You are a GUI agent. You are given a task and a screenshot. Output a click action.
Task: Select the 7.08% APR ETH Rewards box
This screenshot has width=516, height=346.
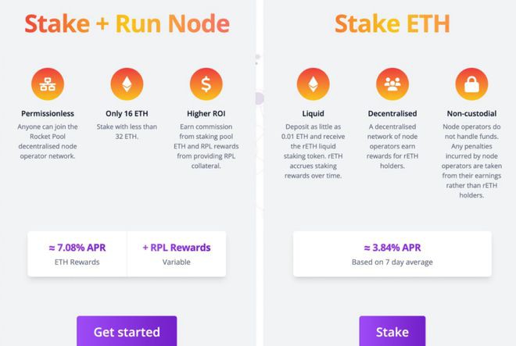(x=77, y=254)
